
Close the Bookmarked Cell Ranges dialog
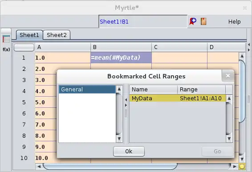click(x=228, y=76)
